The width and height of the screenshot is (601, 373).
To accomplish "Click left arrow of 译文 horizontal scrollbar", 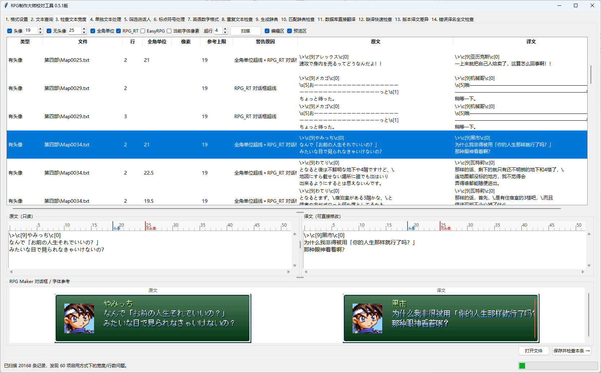I will pyautogui.click(x=306, y=271).
